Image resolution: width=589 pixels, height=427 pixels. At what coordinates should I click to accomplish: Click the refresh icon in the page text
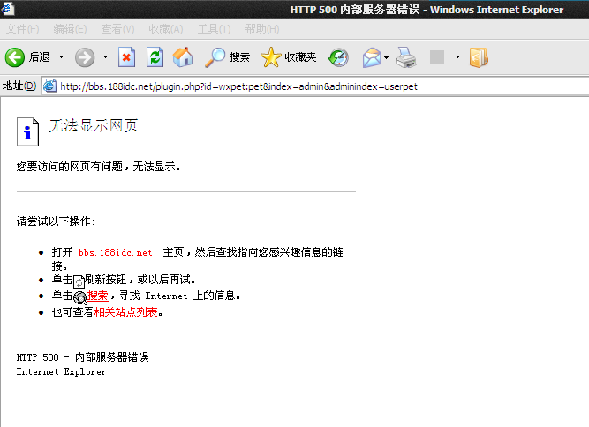(x=79, y=281)
